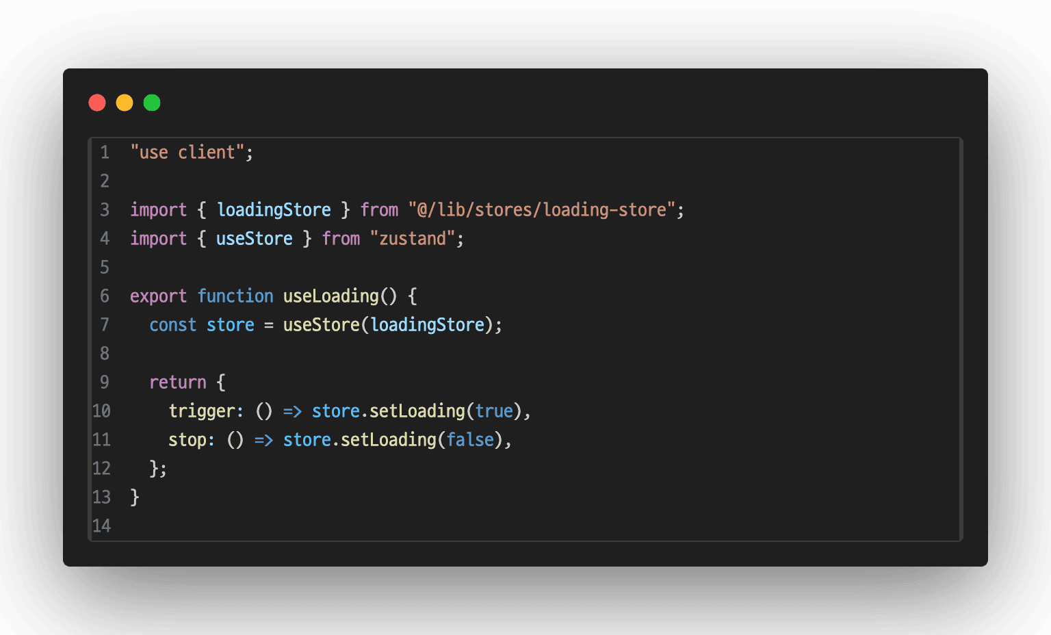1051x635 pixels.
Task: Click loadingStore in the line 3 import
Action: point(274,210)
